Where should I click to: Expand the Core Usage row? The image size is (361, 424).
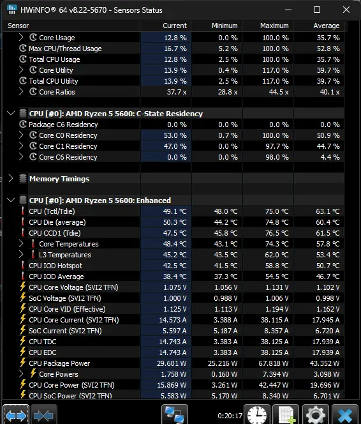21,37
